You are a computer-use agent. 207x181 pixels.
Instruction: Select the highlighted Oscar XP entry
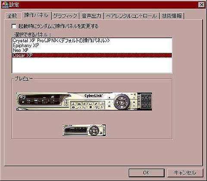[x=92, y=55]
